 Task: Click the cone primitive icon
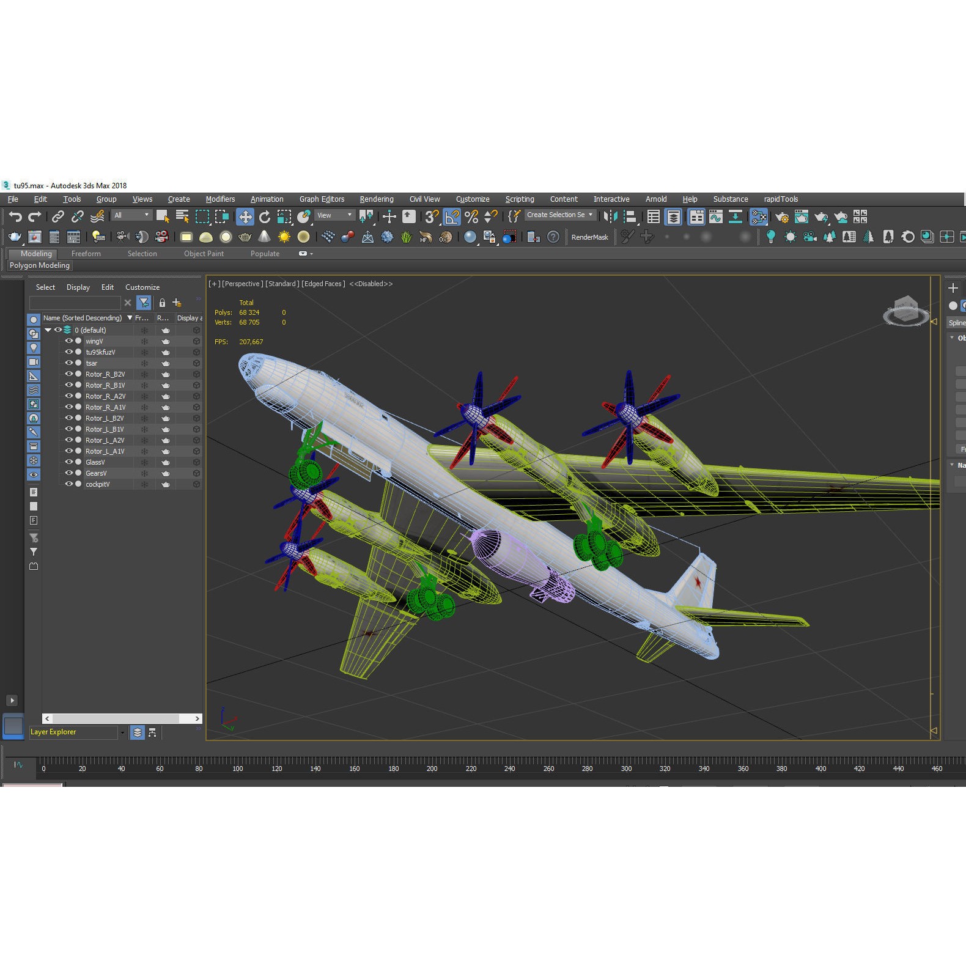265,237
